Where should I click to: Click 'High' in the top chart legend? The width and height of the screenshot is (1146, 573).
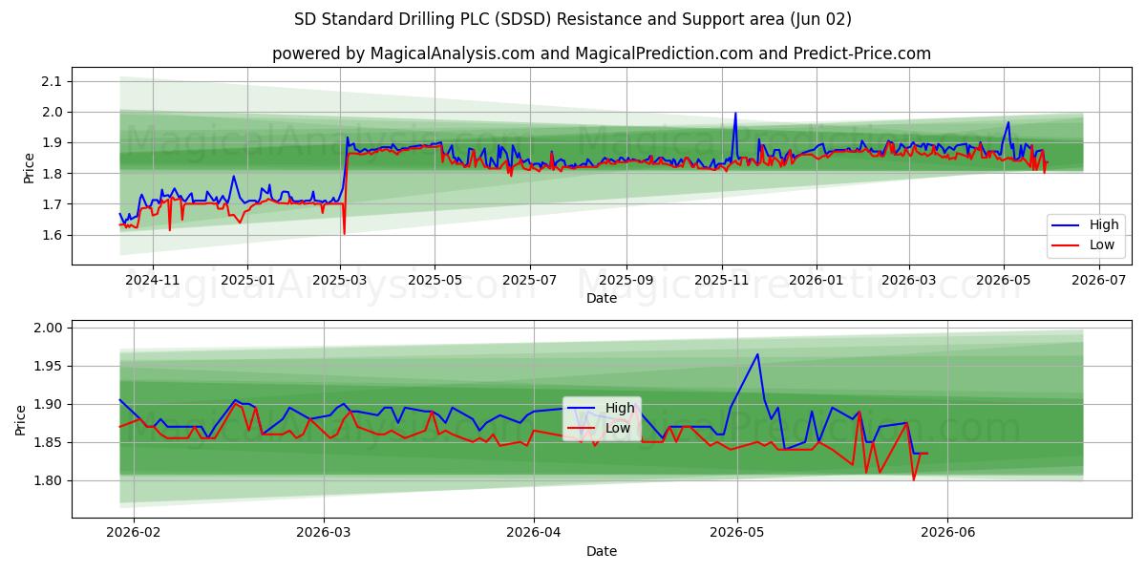tap(1104, 225)
